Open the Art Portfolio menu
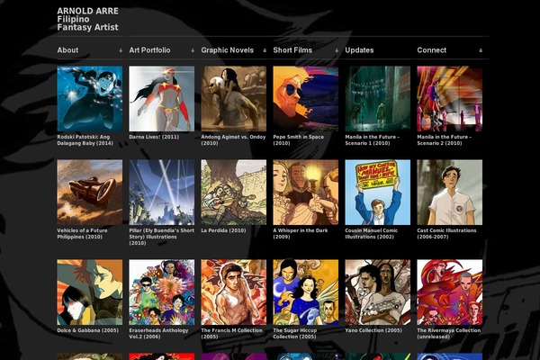This screenshot has height=360, width=540. (x=149, y=50)
